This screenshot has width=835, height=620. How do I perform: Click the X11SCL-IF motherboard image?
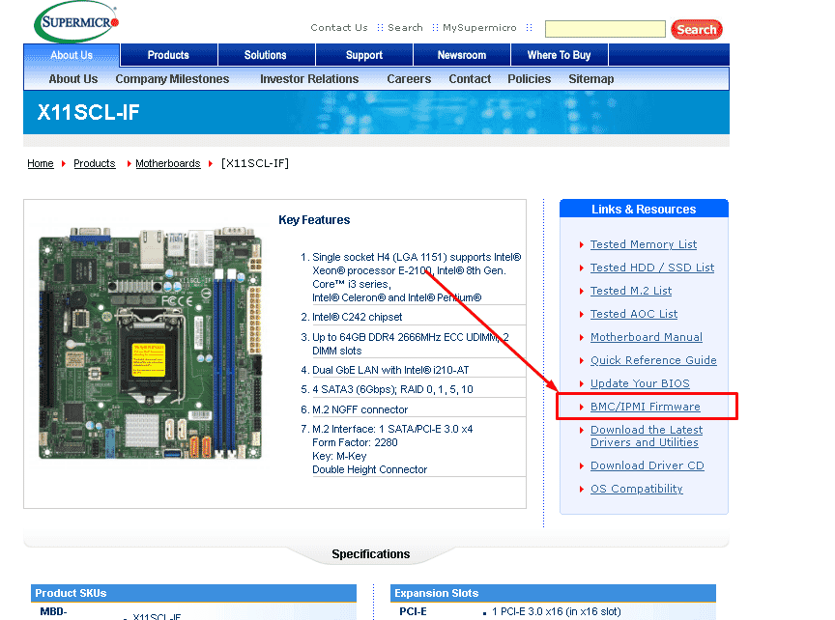click(150, 343)
